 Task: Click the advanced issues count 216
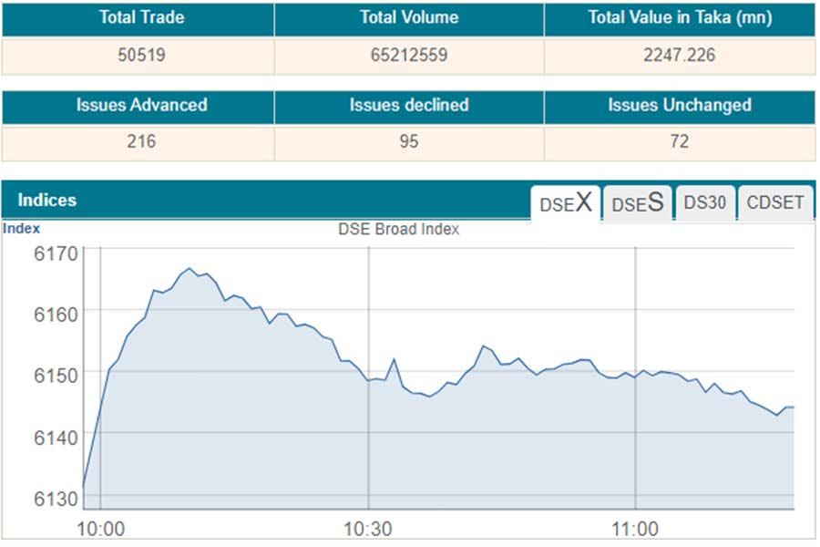(139, 142)
